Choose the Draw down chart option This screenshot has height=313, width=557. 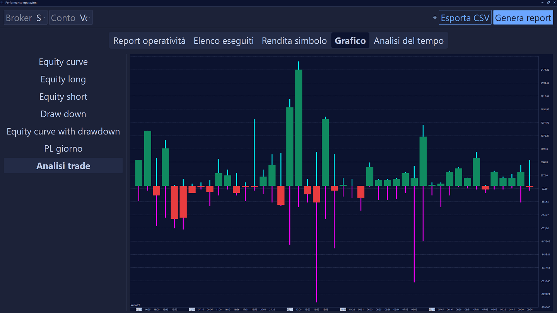tap(63, 114)
